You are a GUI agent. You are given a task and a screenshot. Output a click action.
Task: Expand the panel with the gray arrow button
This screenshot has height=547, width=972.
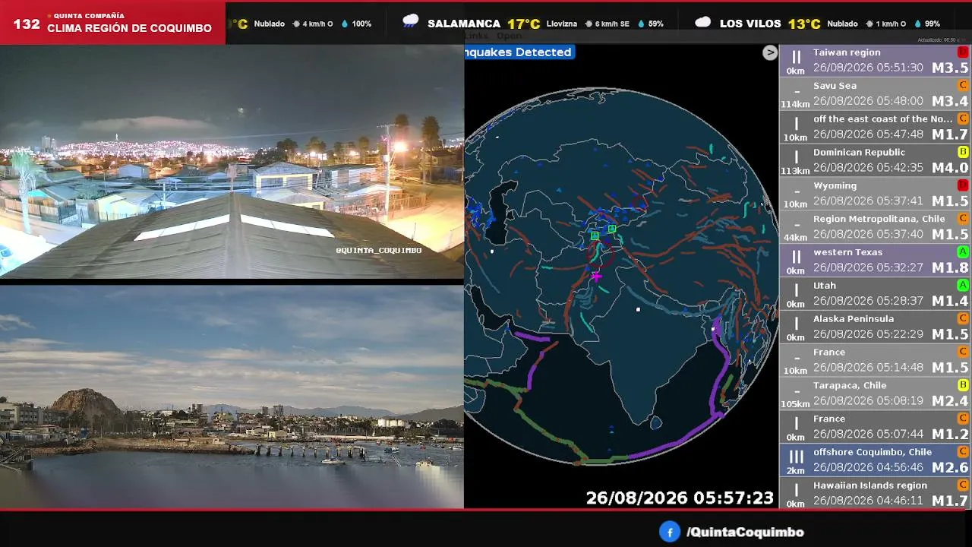[770, 52]
